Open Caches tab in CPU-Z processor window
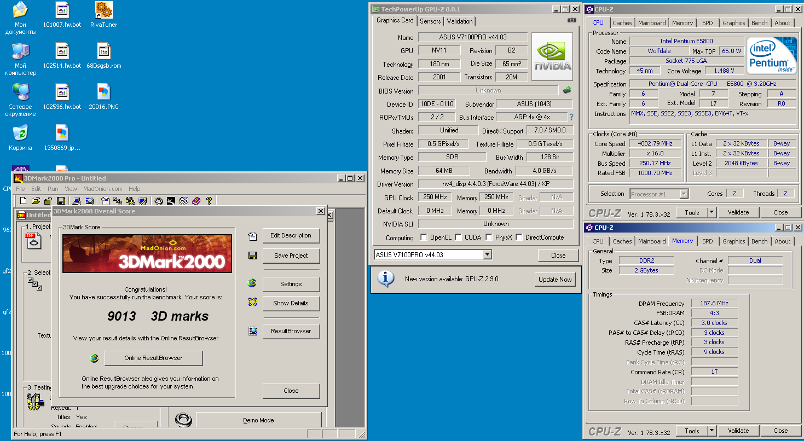Viewport: 804px width, 441px height. [x=622, y=23]
